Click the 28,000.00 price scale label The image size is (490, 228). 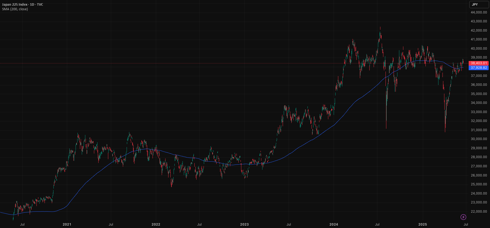pyautogui.click(x=479, y=157)
